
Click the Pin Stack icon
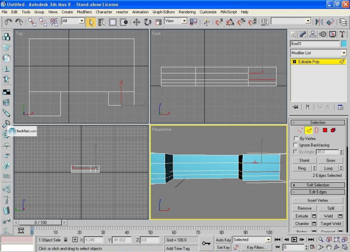click(x=295, y=107)
